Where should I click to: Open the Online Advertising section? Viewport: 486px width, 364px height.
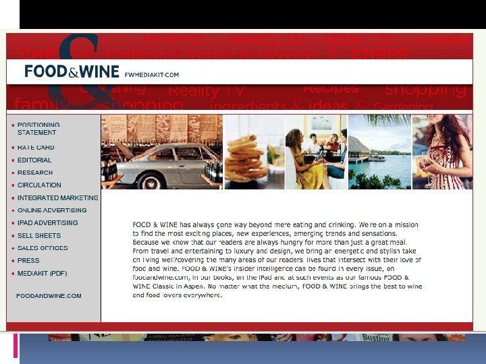[52, 210]
